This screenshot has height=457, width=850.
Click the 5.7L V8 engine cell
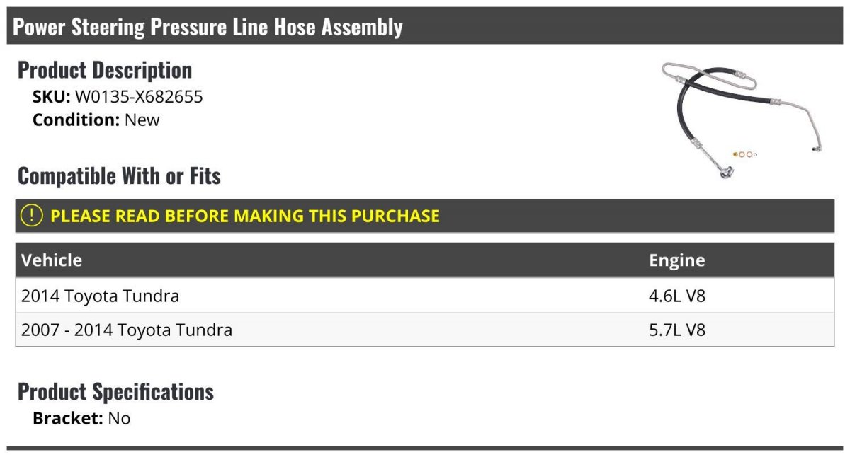pyautogui.click(x=677, y=330)
